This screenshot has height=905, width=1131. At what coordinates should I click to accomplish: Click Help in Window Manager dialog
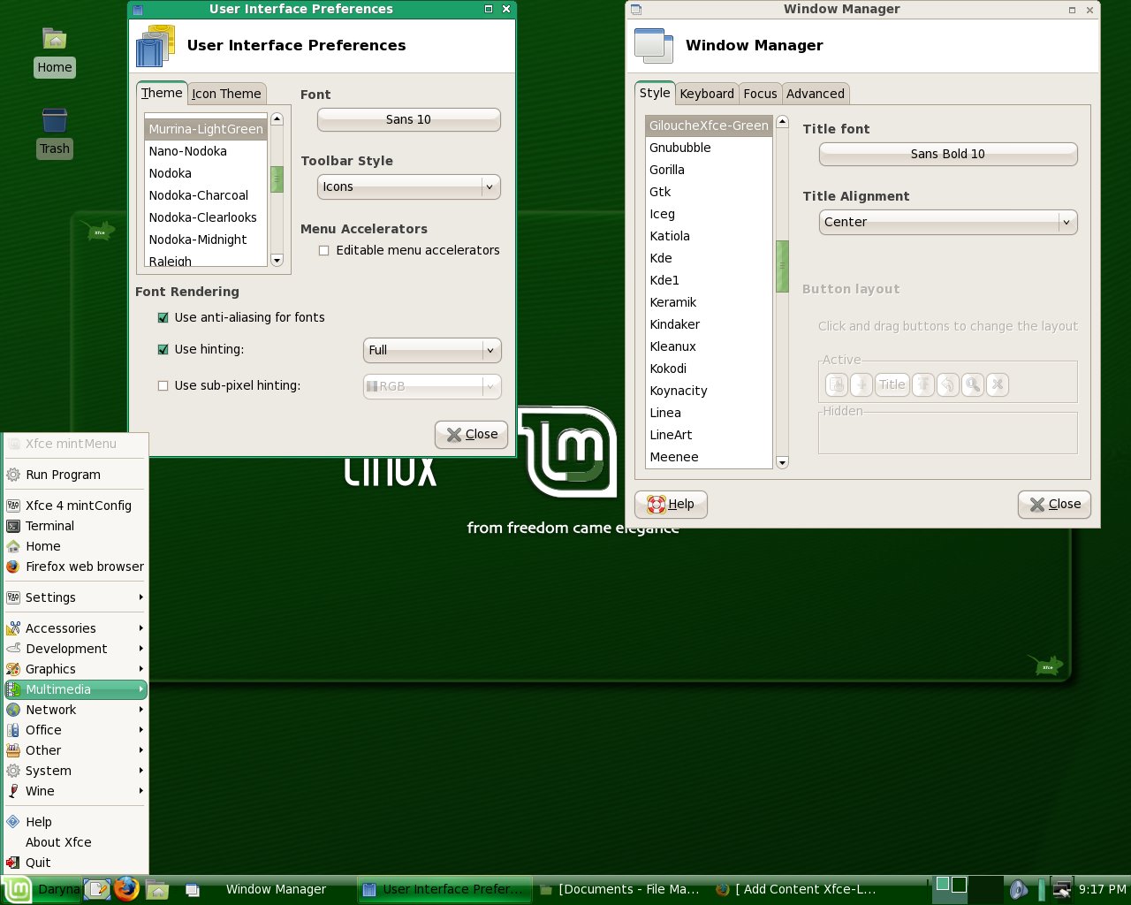click(671, 504)
